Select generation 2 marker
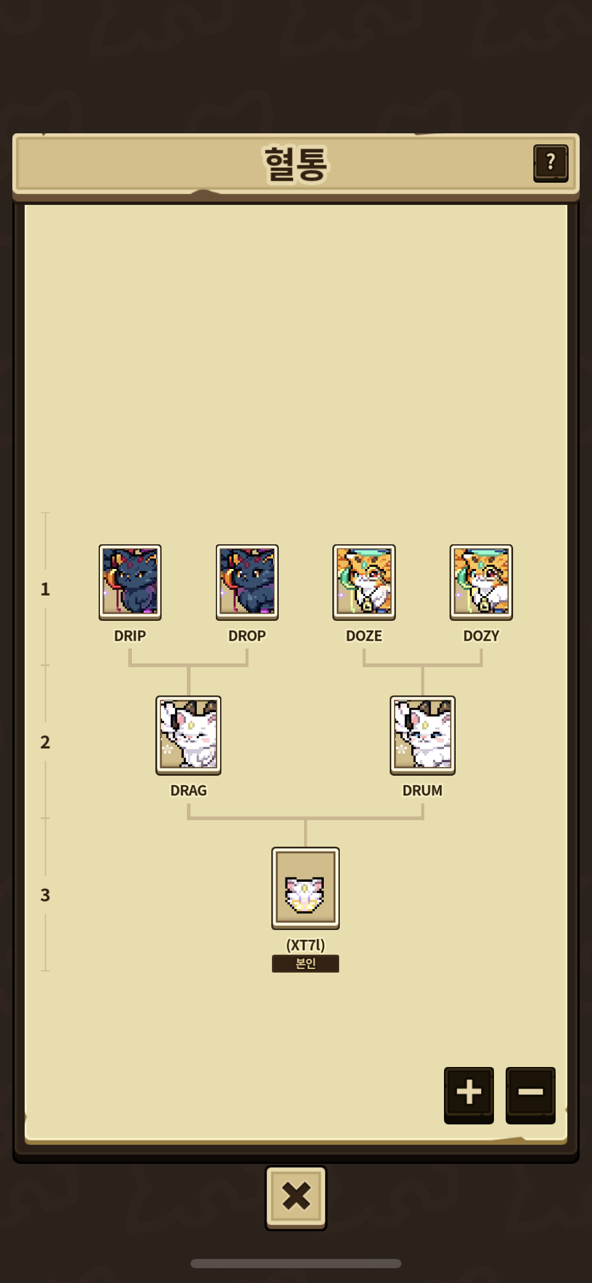The width and height of the screenshot is (592, 1283). 45,742
